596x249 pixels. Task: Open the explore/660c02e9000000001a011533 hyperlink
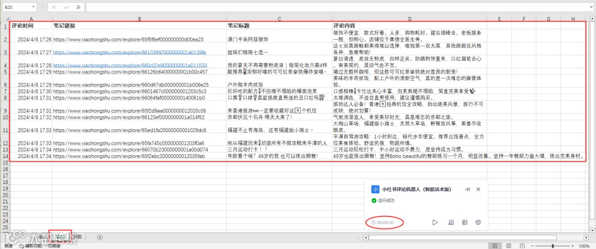click(x=130, y=65)
